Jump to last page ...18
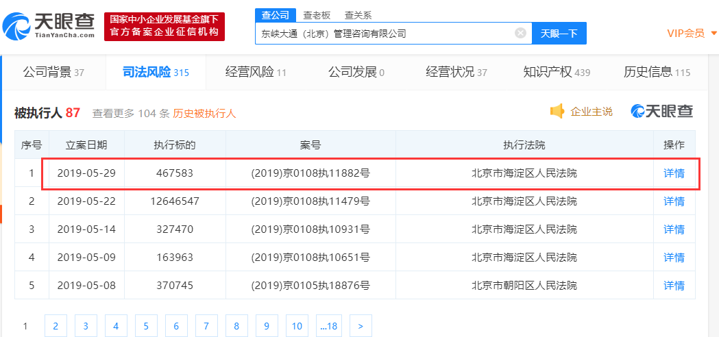The height and width of the screenshot is (337, 719). pos(329,326)
